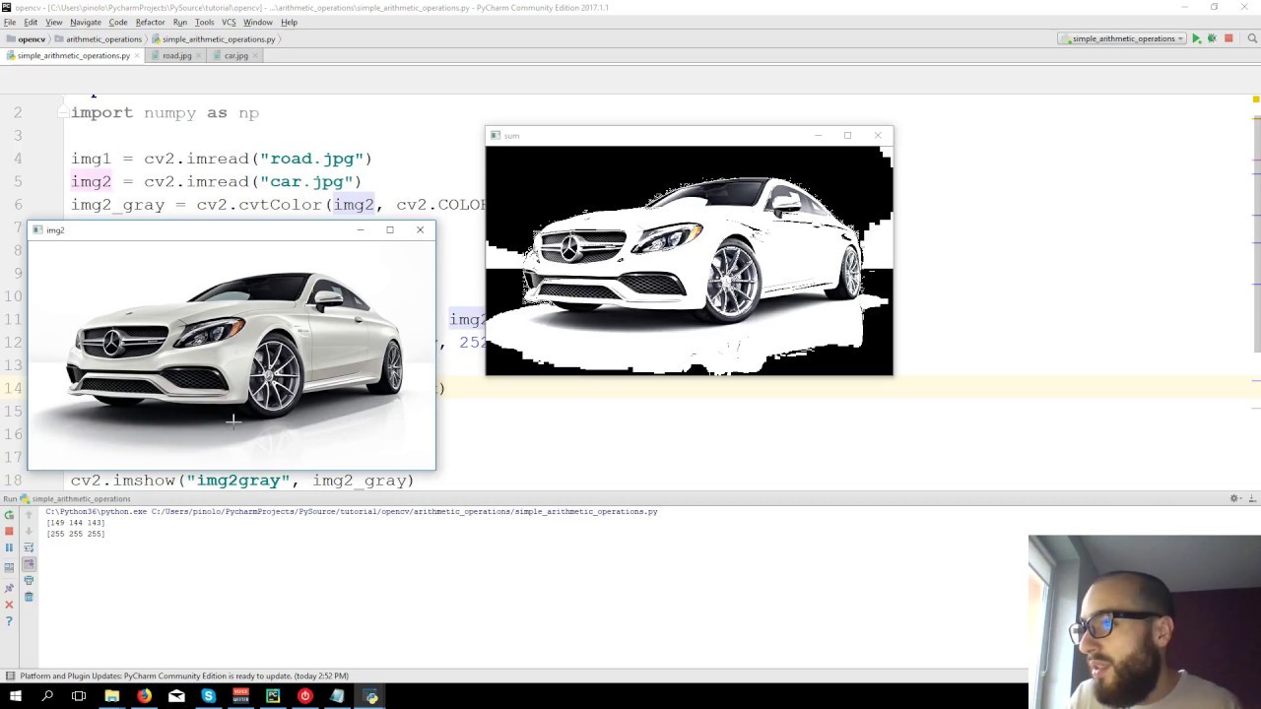Viewport: 1261px width, 709px height.
Task: Select simple_arithmetic_operations.py editor tab
Action: coord(73,55)
